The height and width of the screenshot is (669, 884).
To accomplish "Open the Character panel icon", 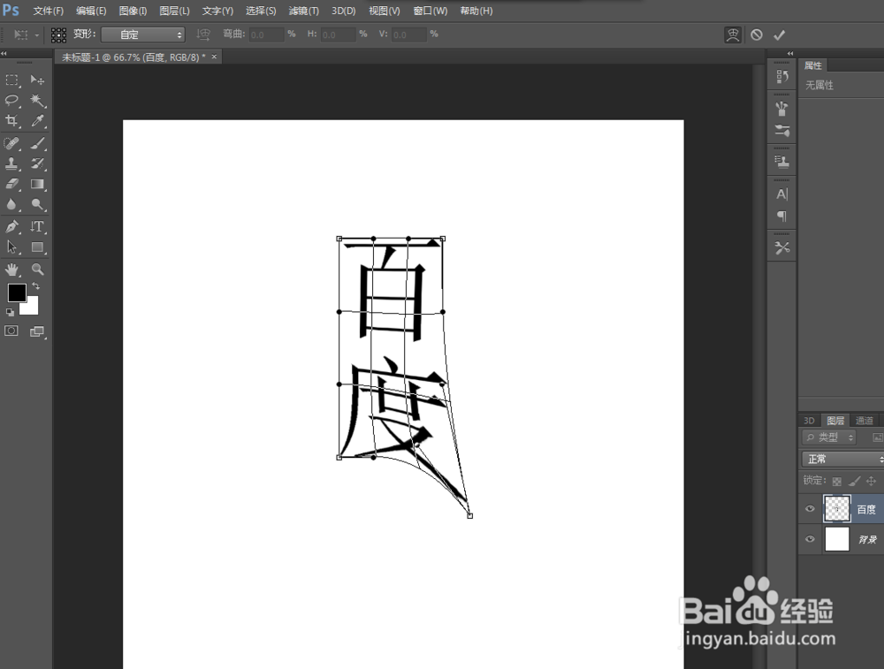I will pos(782,194).
